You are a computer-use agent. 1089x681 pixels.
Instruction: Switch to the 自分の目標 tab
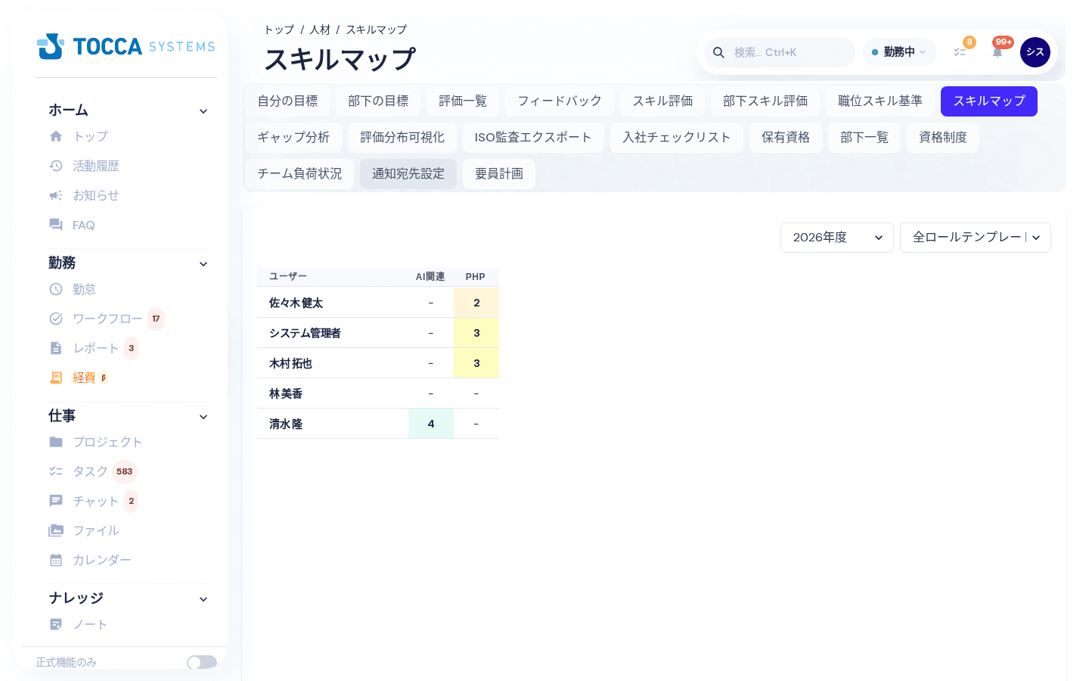(287, 101)
